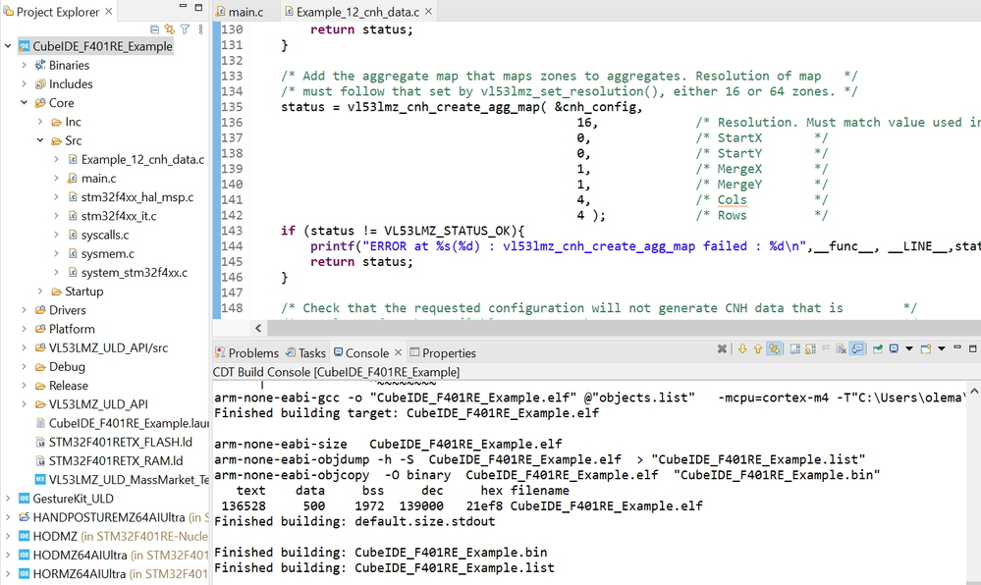
Task: Open the Tasks tab
Action: point(306,353)
